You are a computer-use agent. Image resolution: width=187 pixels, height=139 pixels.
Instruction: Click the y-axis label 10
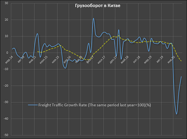(x=7, y=36)
